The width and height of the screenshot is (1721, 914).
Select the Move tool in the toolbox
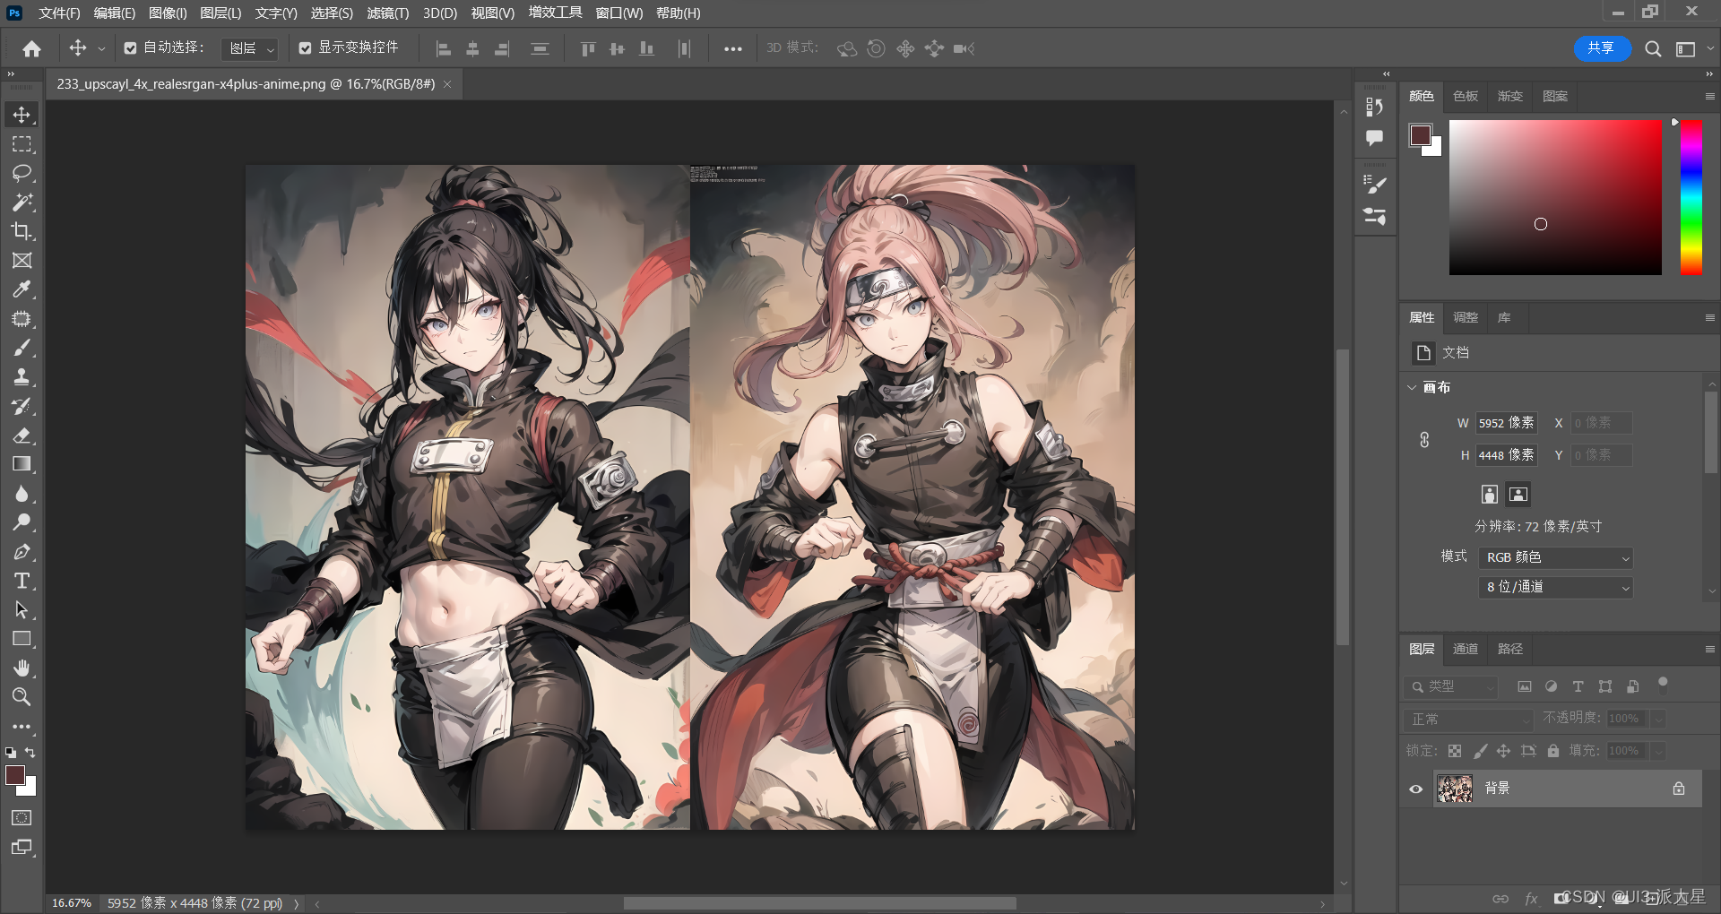click(22, 115)
